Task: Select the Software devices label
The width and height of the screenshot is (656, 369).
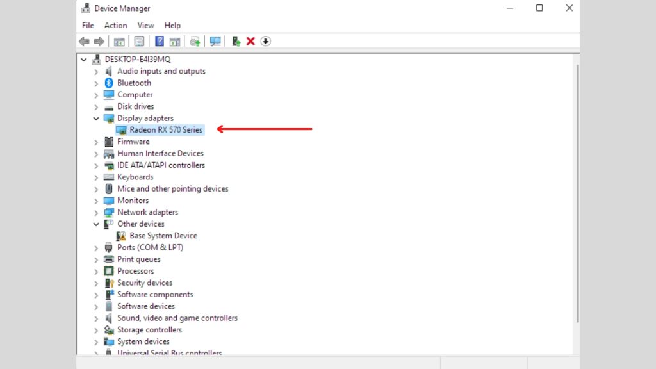Action: coord(146,306)
